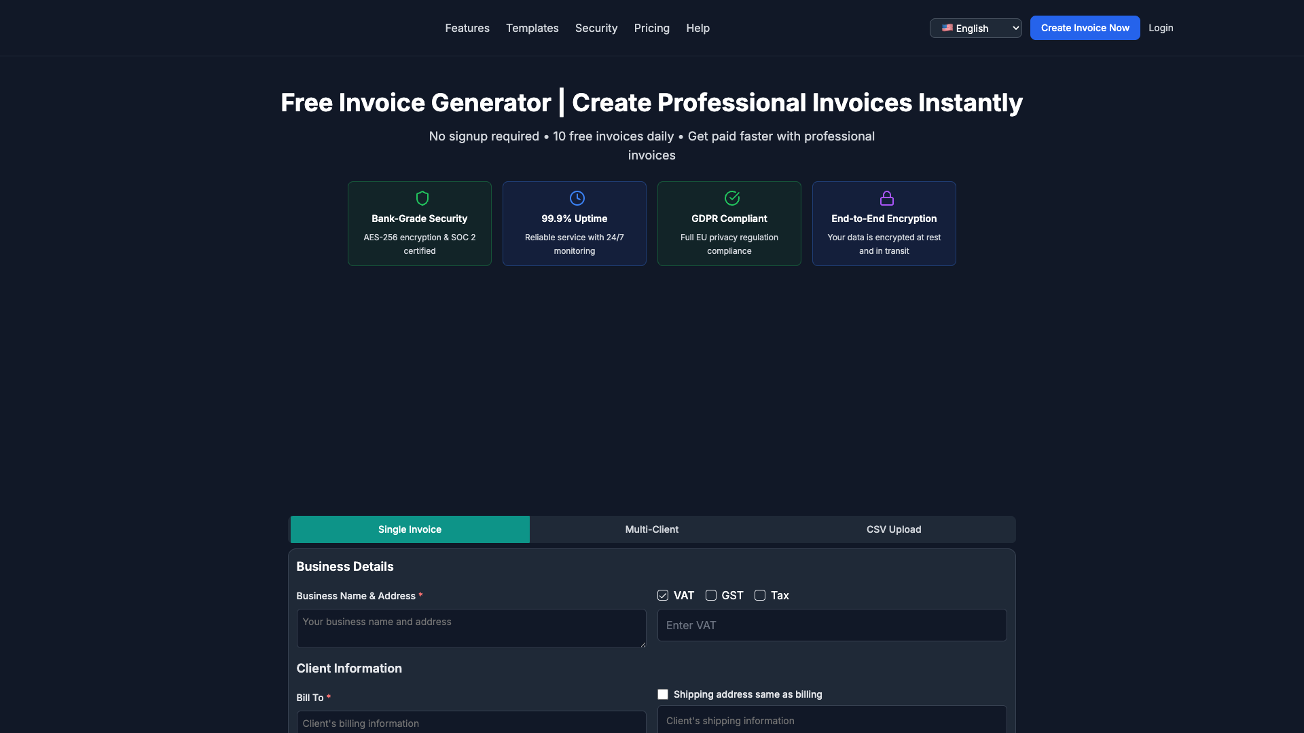Click the GDPR Compliant checkmark icon
The width and height of the screenshot is (1304, 733).
pos(731,198)
